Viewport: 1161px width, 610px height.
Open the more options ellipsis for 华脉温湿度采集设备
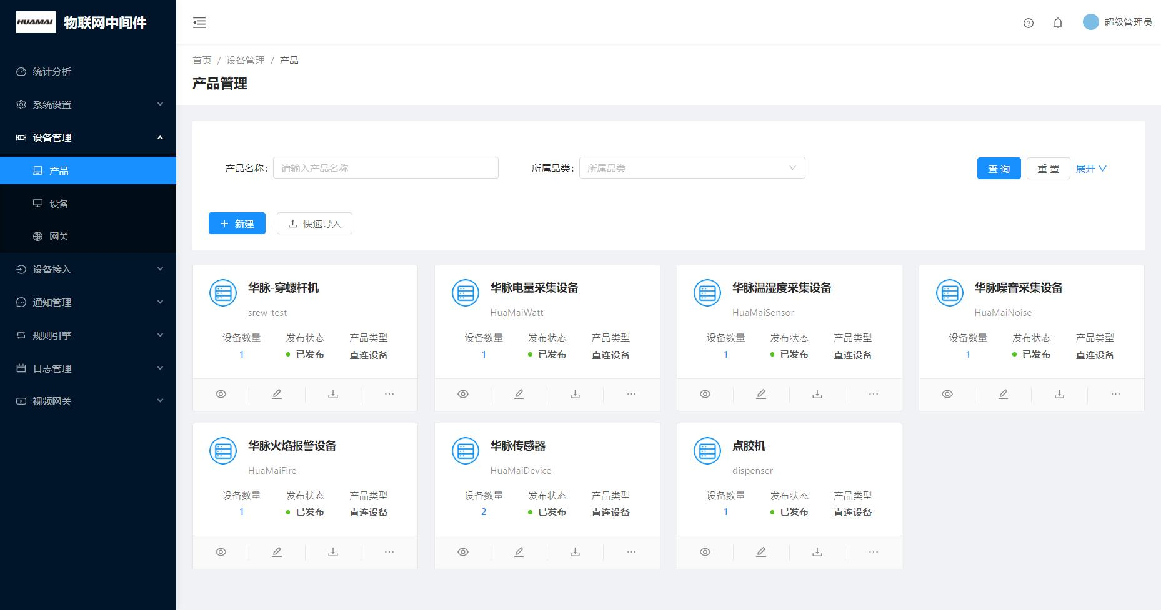[873, 394]
